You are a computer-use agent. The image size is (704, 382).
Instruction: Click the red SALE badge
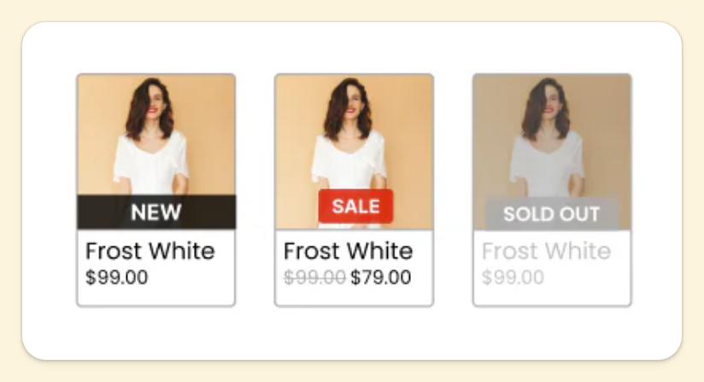355,206
